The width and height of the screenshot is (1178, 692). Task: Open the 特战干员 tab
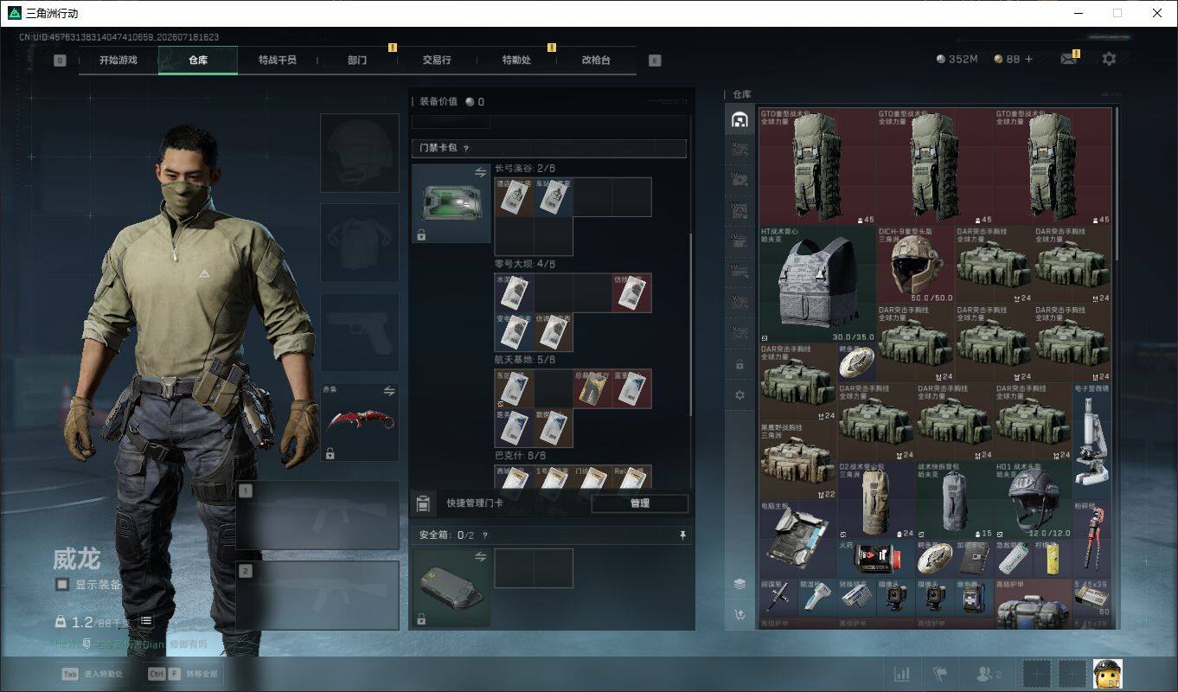pos(277,60)
